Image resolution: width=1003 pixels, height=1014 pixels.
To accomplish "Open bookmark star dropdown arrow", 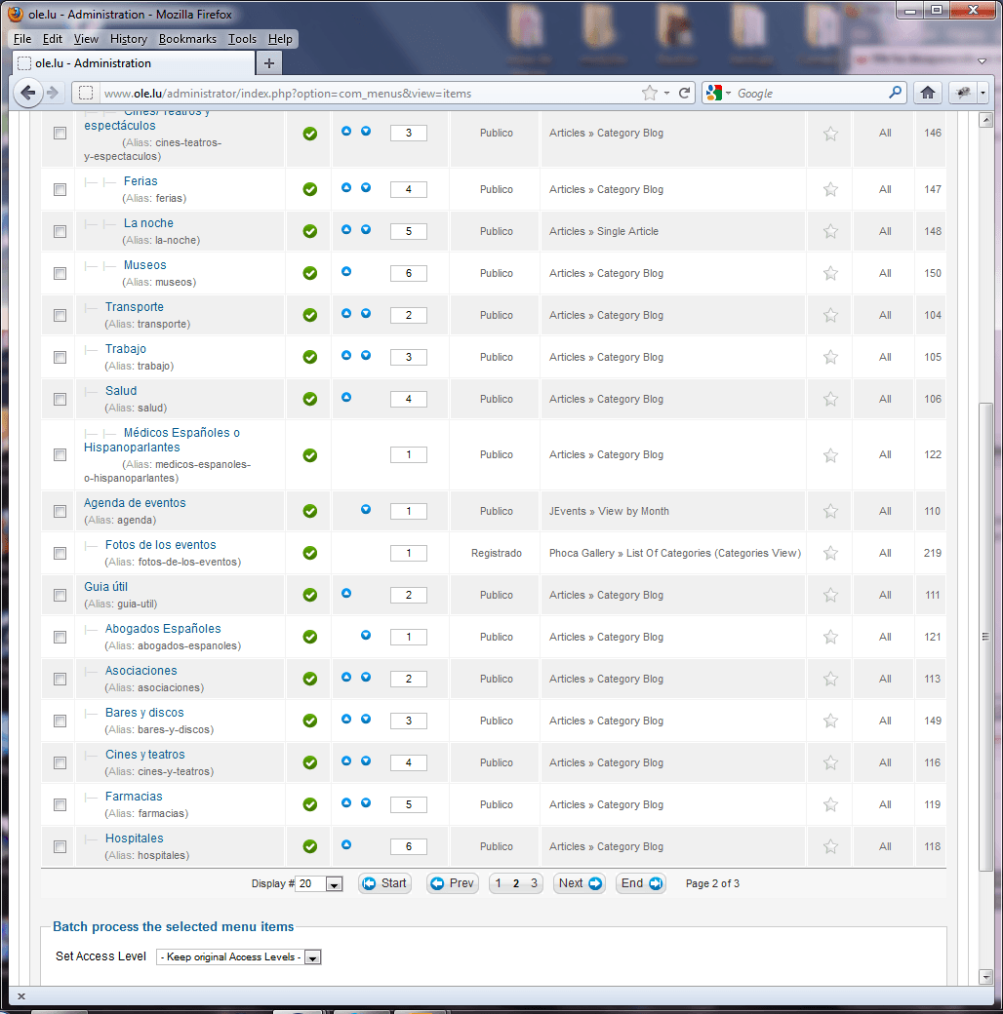I will pos(666,94).
